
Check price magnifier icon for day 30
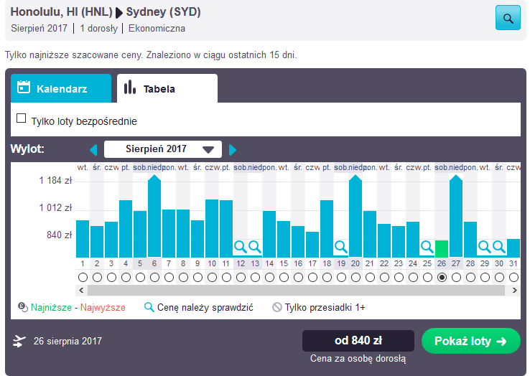(499, 247)
